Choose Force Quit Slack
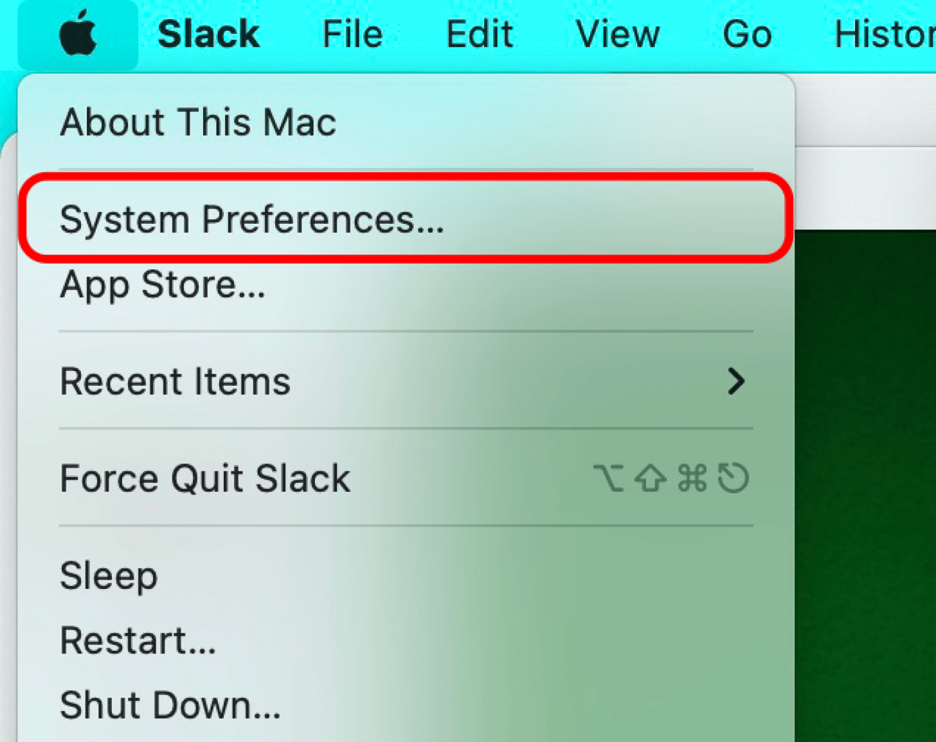The width and height of the screenshot is (936, 742). pyautogui.click(x=205, y=478)
